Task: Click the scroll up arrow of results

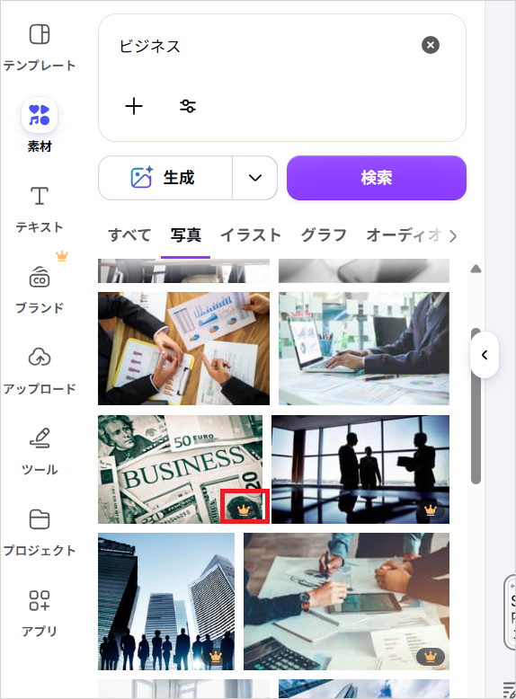Action: pyautogui.click(x=476, y=269)
